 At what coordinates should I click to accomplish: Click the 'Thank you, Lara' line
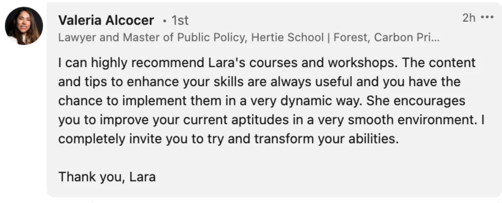107,177
